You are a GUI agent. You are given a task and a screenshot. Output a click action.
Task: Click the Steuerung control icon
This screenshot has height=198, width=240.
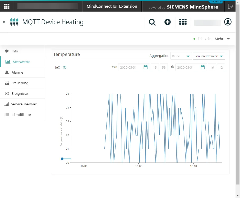(7, 83)
